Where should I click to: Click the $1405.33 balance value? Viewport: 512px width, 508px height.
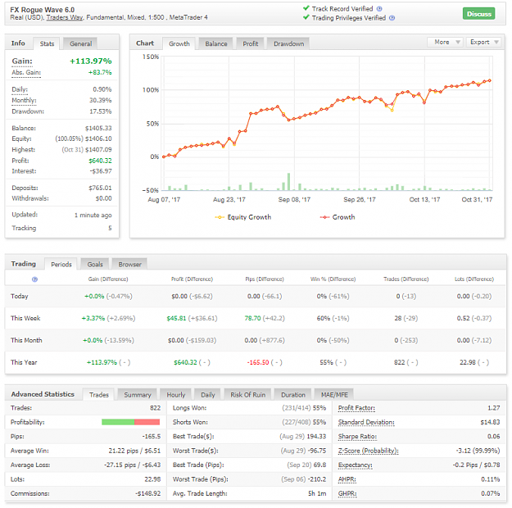click(98, 128)
